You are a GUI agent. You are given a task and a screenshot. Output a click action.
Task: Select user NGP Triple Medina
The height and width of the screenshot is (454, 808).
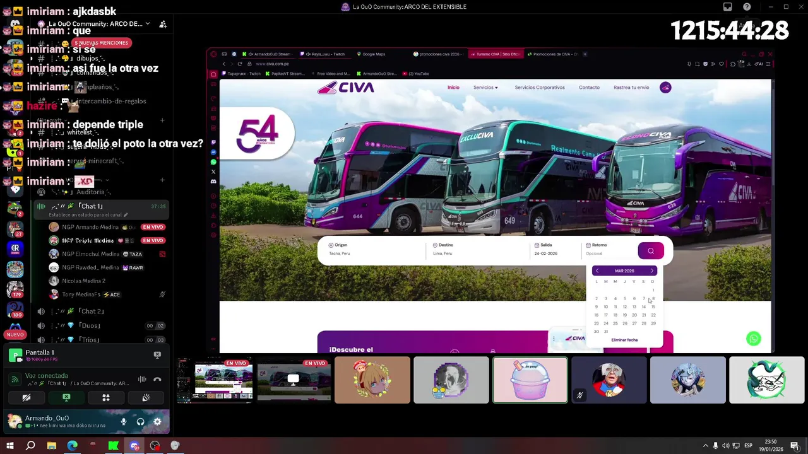tap(88, 240)
